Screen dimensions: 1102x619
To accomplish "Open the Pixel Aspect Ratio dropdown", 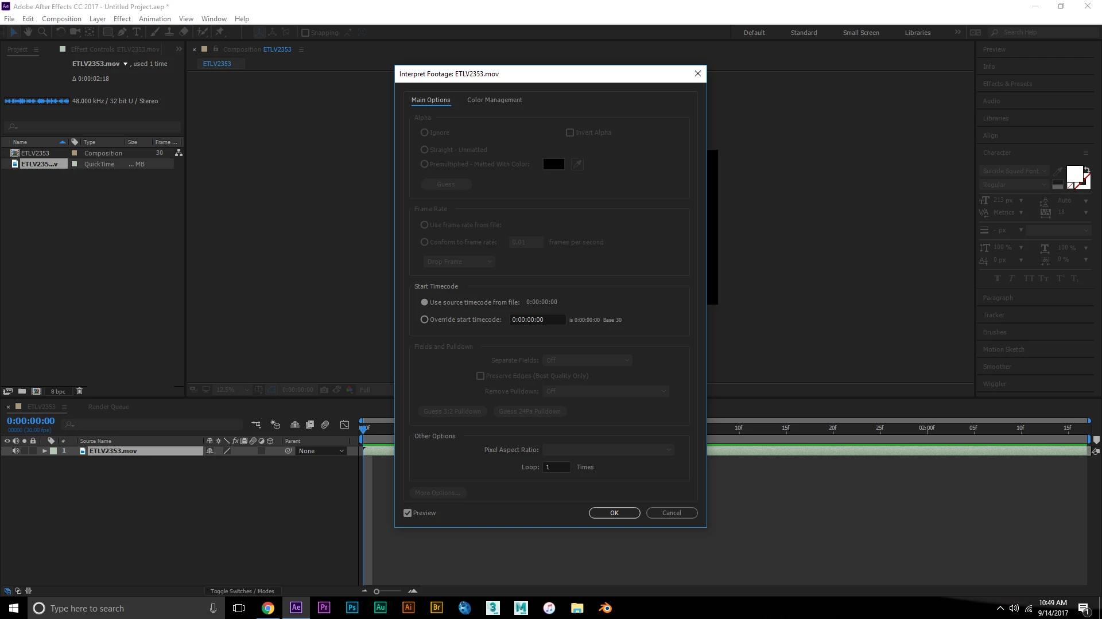I will (x=608, y=450).
